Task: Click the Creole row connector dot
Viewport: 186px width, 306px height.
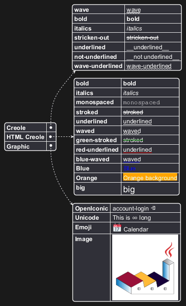Action: (x=51, y=128)
